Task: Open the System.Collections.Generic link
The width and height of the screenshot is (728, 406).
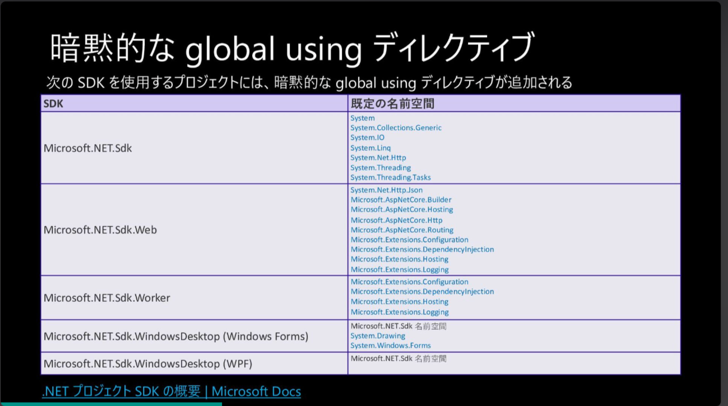Action: click(x=396, y=128)
